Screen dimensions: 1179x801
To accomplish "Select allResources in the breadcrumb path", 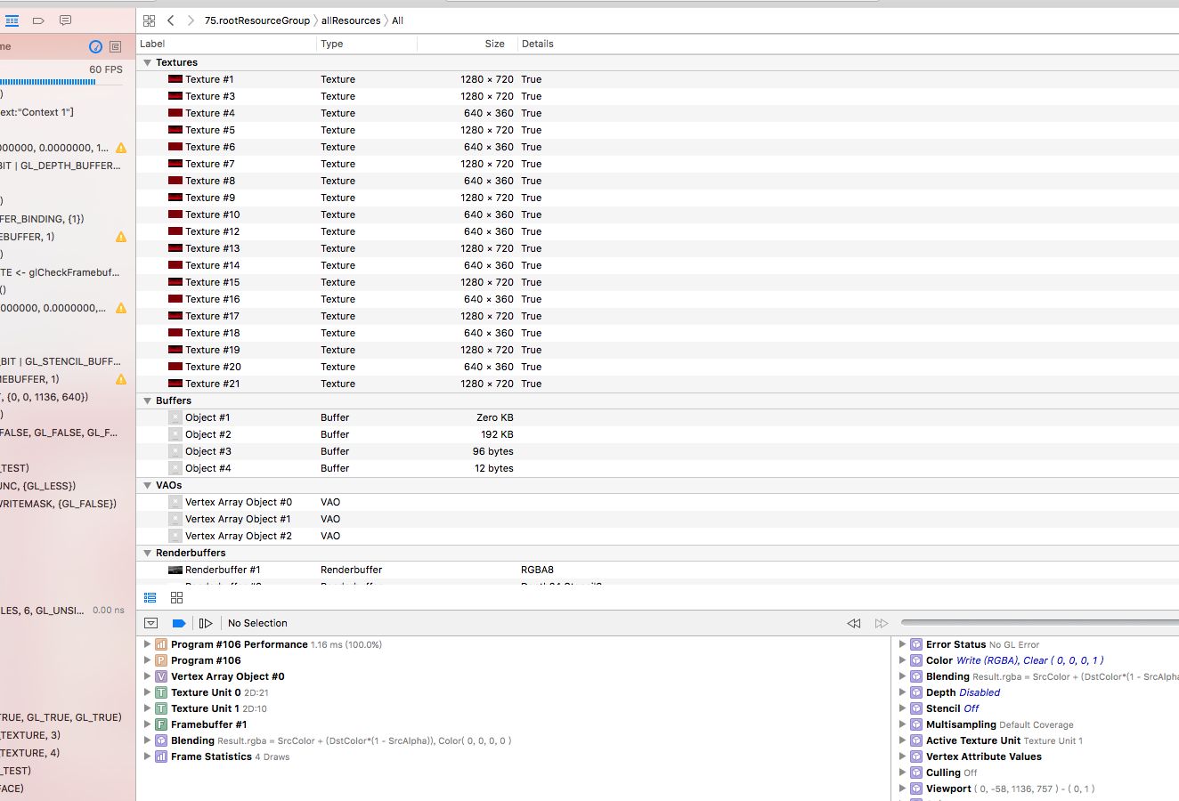I will (351, 20).
